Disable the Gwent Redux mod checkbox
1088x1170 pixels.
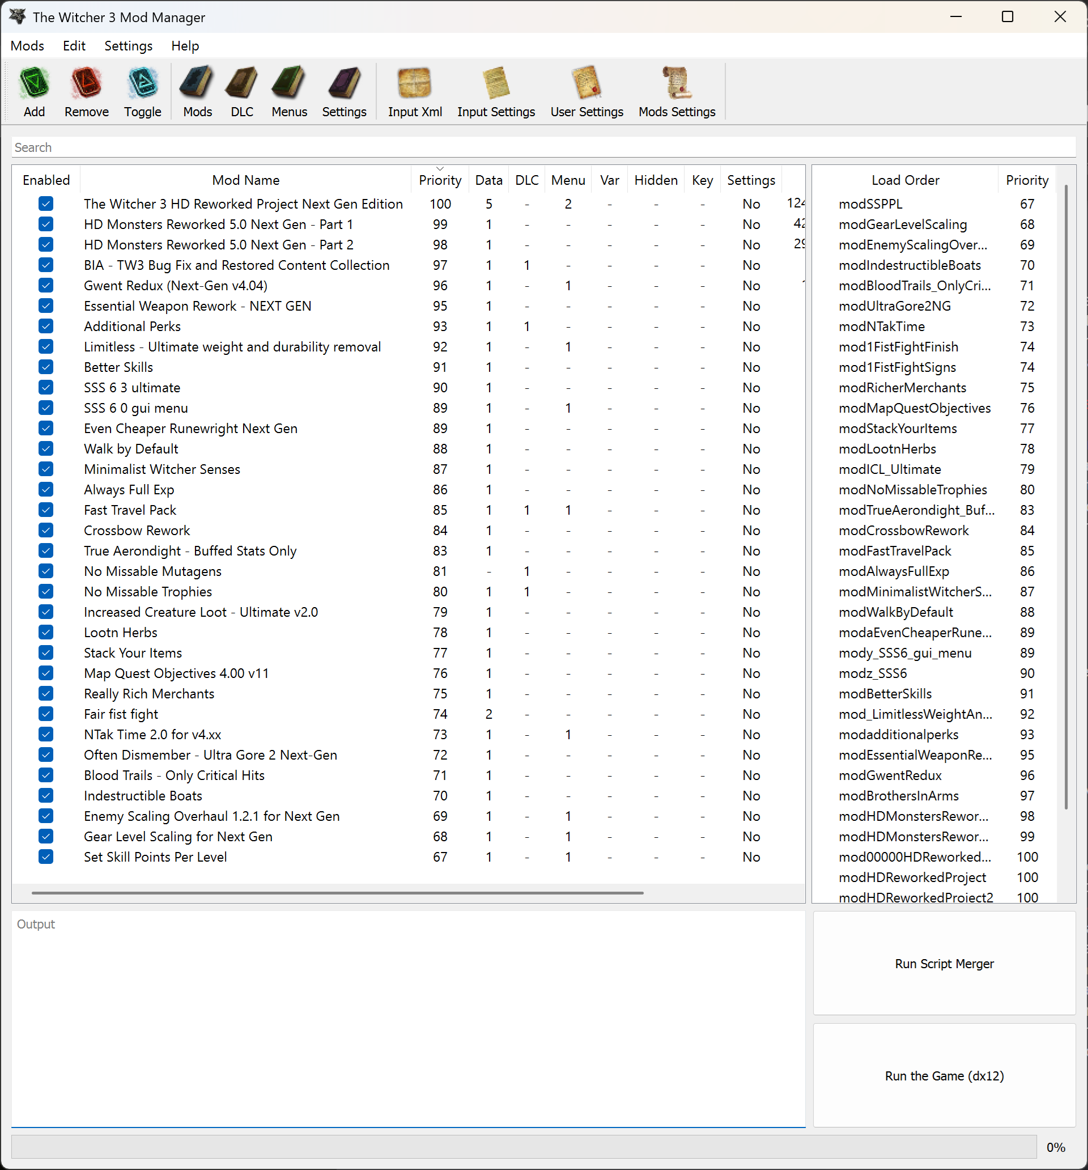coord(45,286)
